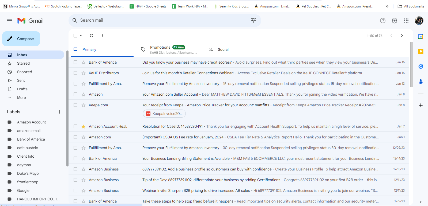Check the Business Lending Billing Statement email
428x206 pixels.
[x=75, y=158]
